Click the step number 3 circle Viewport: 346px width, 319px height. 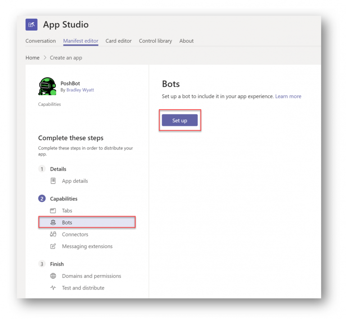[42, 264]
